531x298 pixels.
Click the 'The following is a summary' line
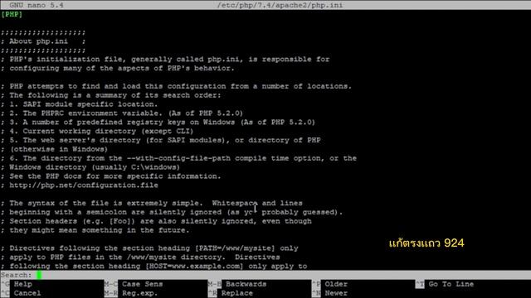(110, 95)
